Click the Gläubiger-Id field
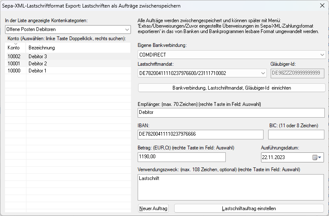The image size is (329, 216). [297, 74]
